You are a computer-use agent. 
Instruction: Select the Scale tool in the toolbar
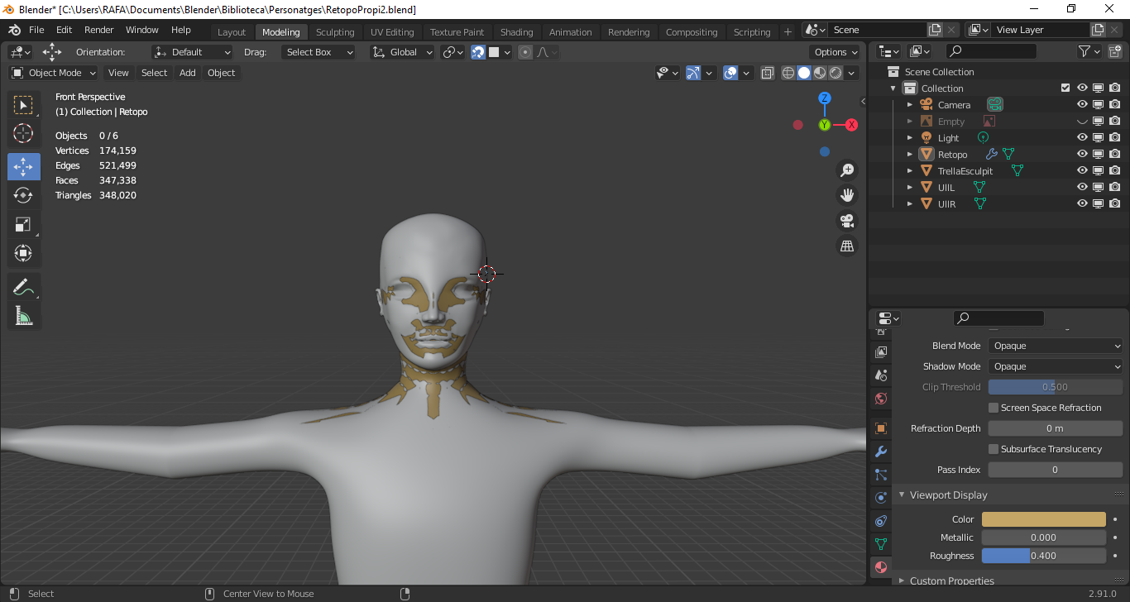click(x=23, y=224)
